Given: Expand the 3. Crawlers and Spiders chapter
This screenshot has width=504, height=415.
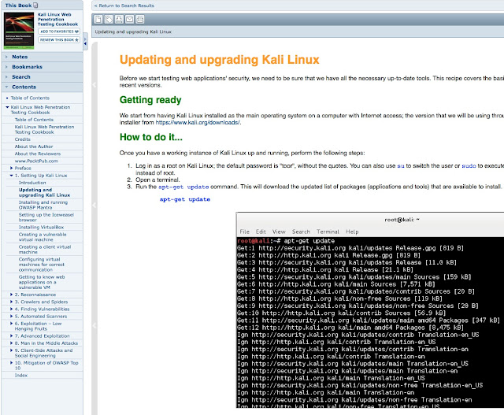Looking at the screenshot, I should tap(11, 302).
